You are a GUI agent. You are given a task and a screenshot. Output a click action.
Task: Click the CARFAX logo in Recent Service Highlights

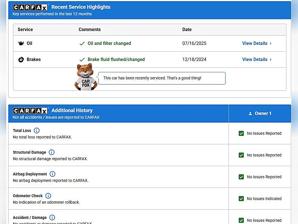(30, 7)
